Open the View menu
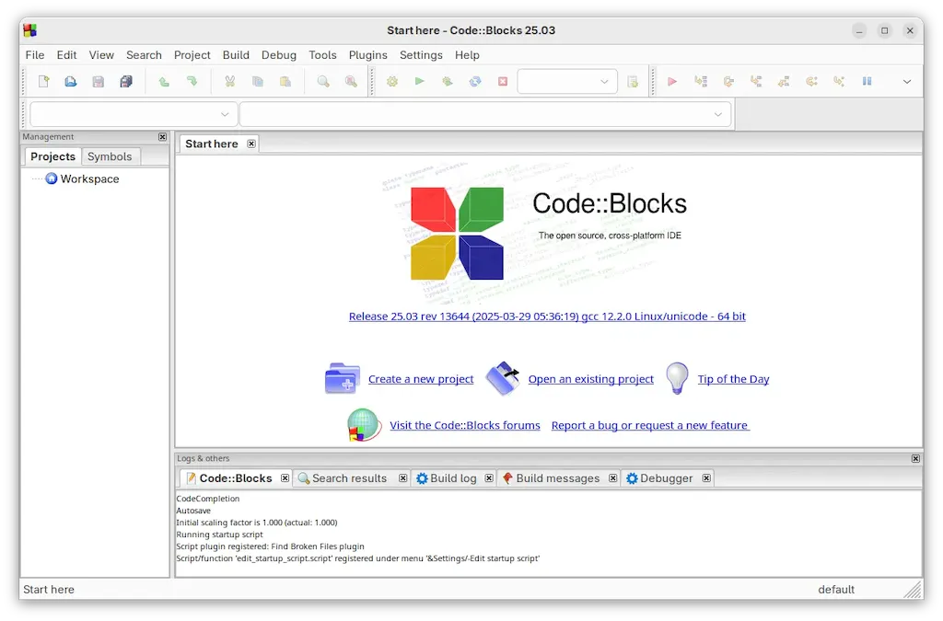 101,55
